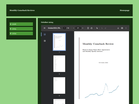Click the October 2024 heading
Screen dimensions: 139x104
[47, 22]
